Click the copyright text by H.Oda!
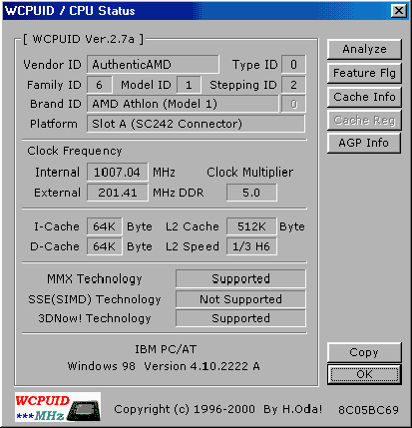 pyautogui.click(x=218, y=409)
